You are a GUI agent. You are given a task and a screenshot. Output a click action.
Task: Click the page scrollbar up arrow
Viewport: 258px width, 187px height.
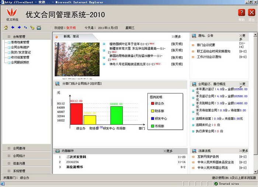[x=255, y=35]
